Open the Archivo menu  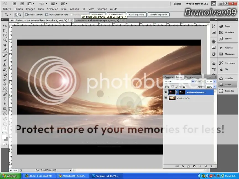pyautogui.click(x=7, y=9)
